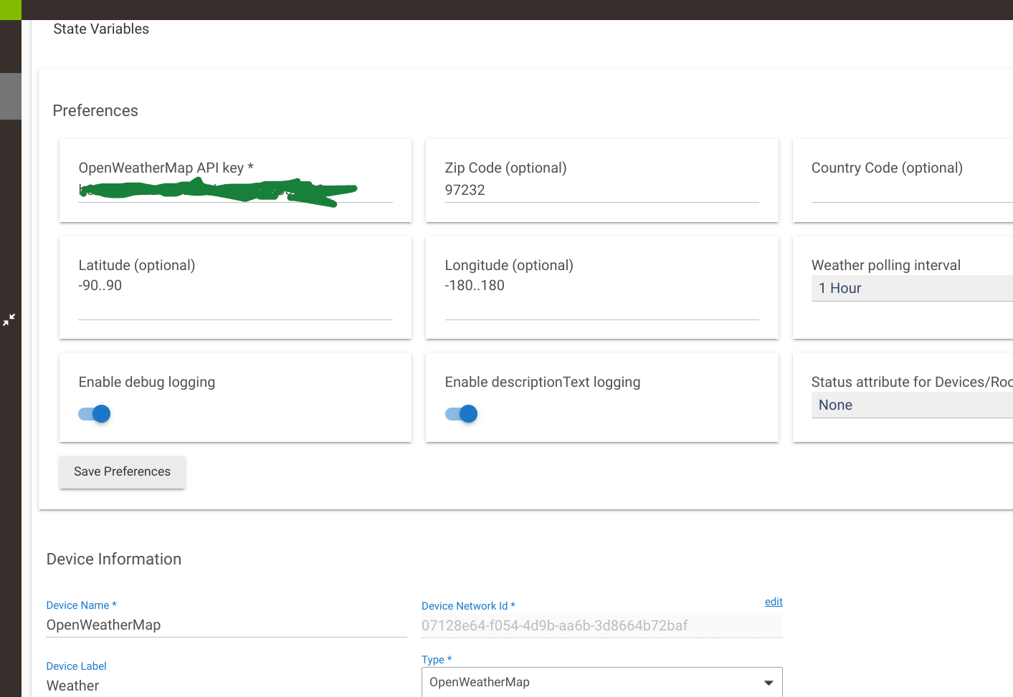Click the Device Network Id field

601,625
